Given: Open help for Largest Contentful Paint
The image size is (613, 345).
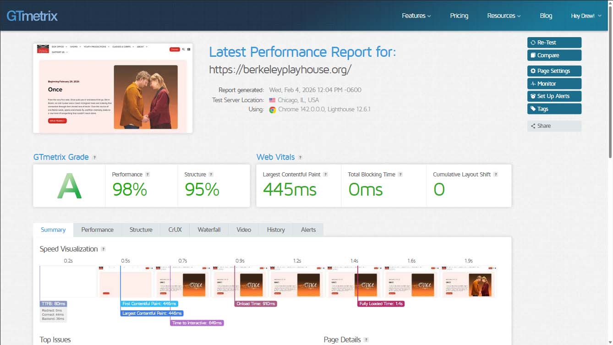Looking at the screenshot, I should pyautogui.click(x=325, y=175).
